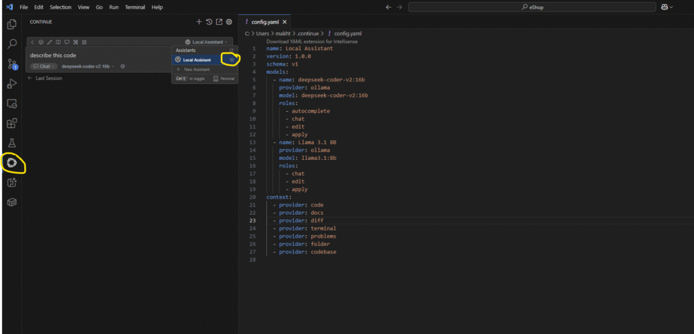
Task: Reload assistants with the refresh icon
Action: point(232,50)
